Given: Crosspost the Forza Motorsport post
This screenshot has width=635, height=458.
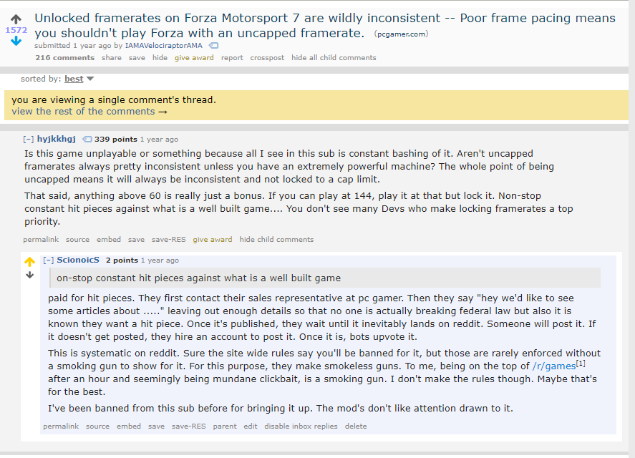Looking at the screenshot, I should (267, 58).
